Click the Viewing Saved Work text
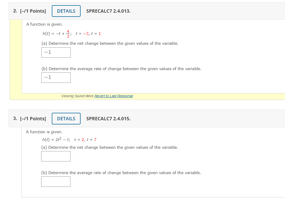The height and width of the screenshot is (201, 285). (77, 96)
